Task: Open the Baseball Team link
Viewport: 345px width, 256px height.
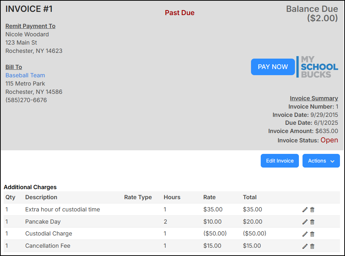Action: [25, 76]
